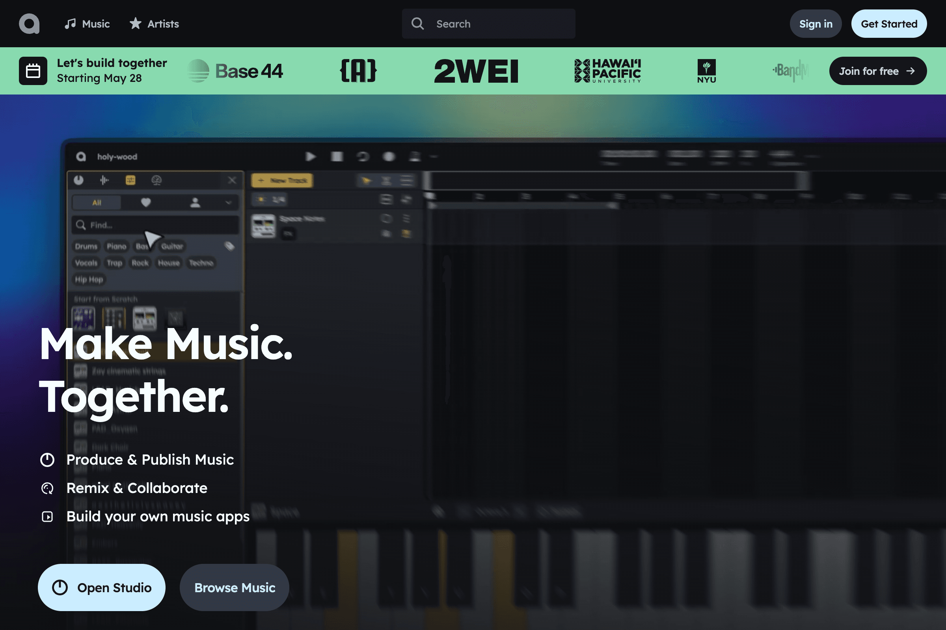Screen dimensions: 946x630
Task: Click the "Build your own music apps" text
Action: 158,517
